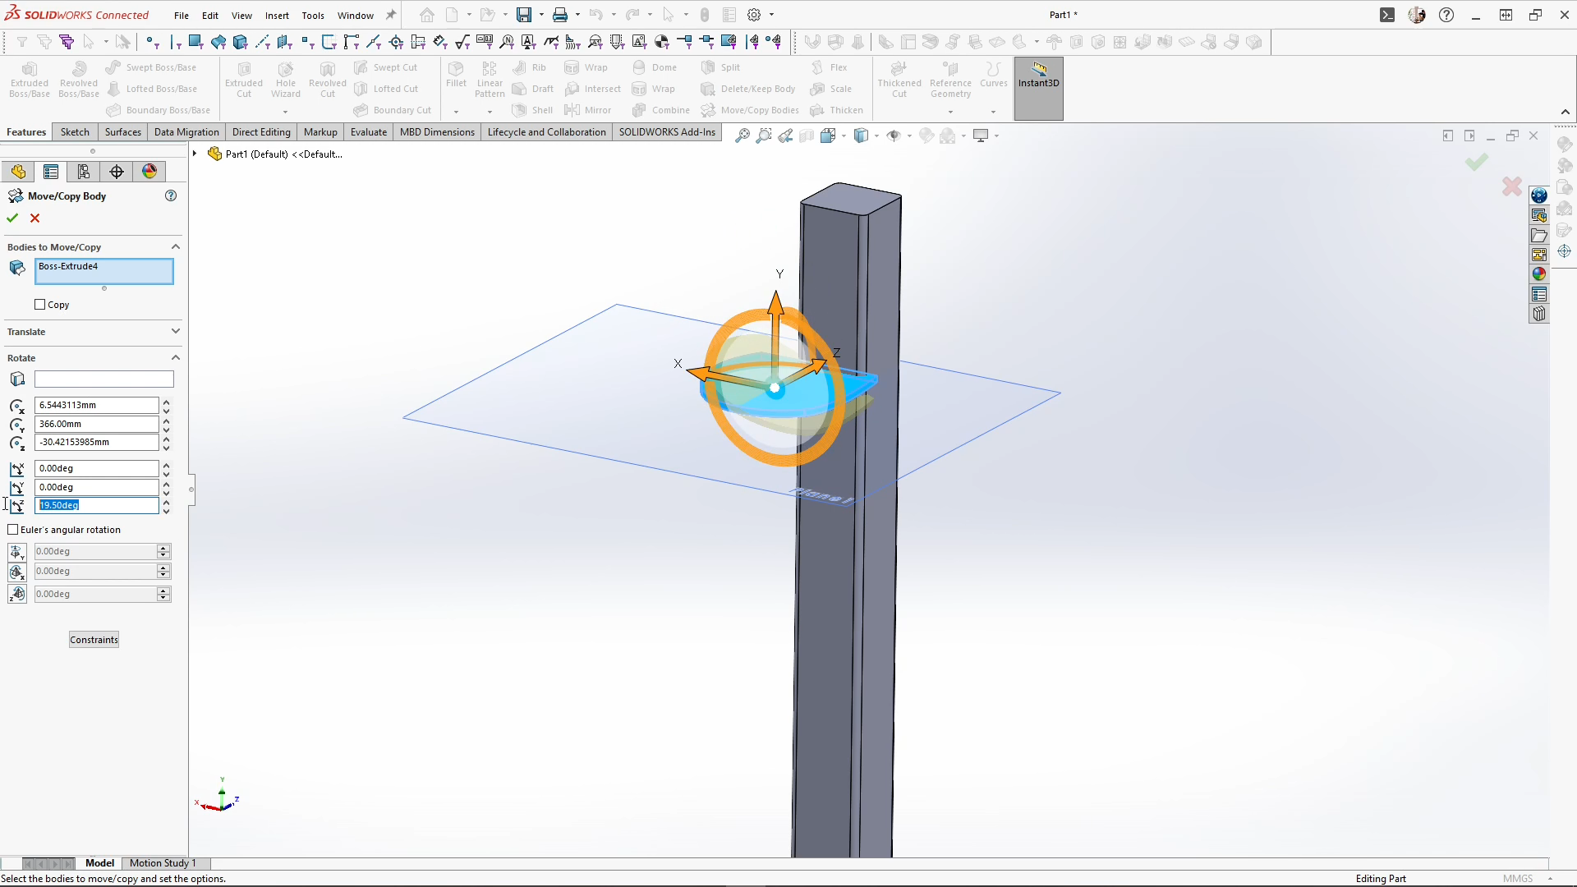Click the green OK checkmark in Move/Copy Body

click(12, 218)
